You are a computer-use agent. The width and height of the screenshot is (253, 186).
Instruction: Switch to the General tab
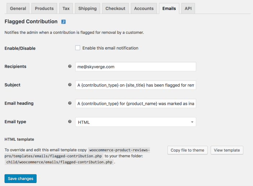tap(18, 8)
